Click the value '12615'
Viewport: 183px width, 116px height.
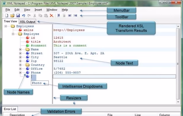click(58, 38)
